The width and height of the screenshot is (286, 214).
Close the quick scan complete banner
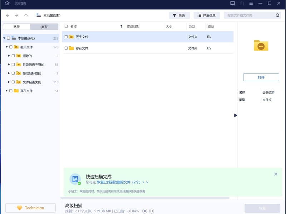click(x=276, y=174)
